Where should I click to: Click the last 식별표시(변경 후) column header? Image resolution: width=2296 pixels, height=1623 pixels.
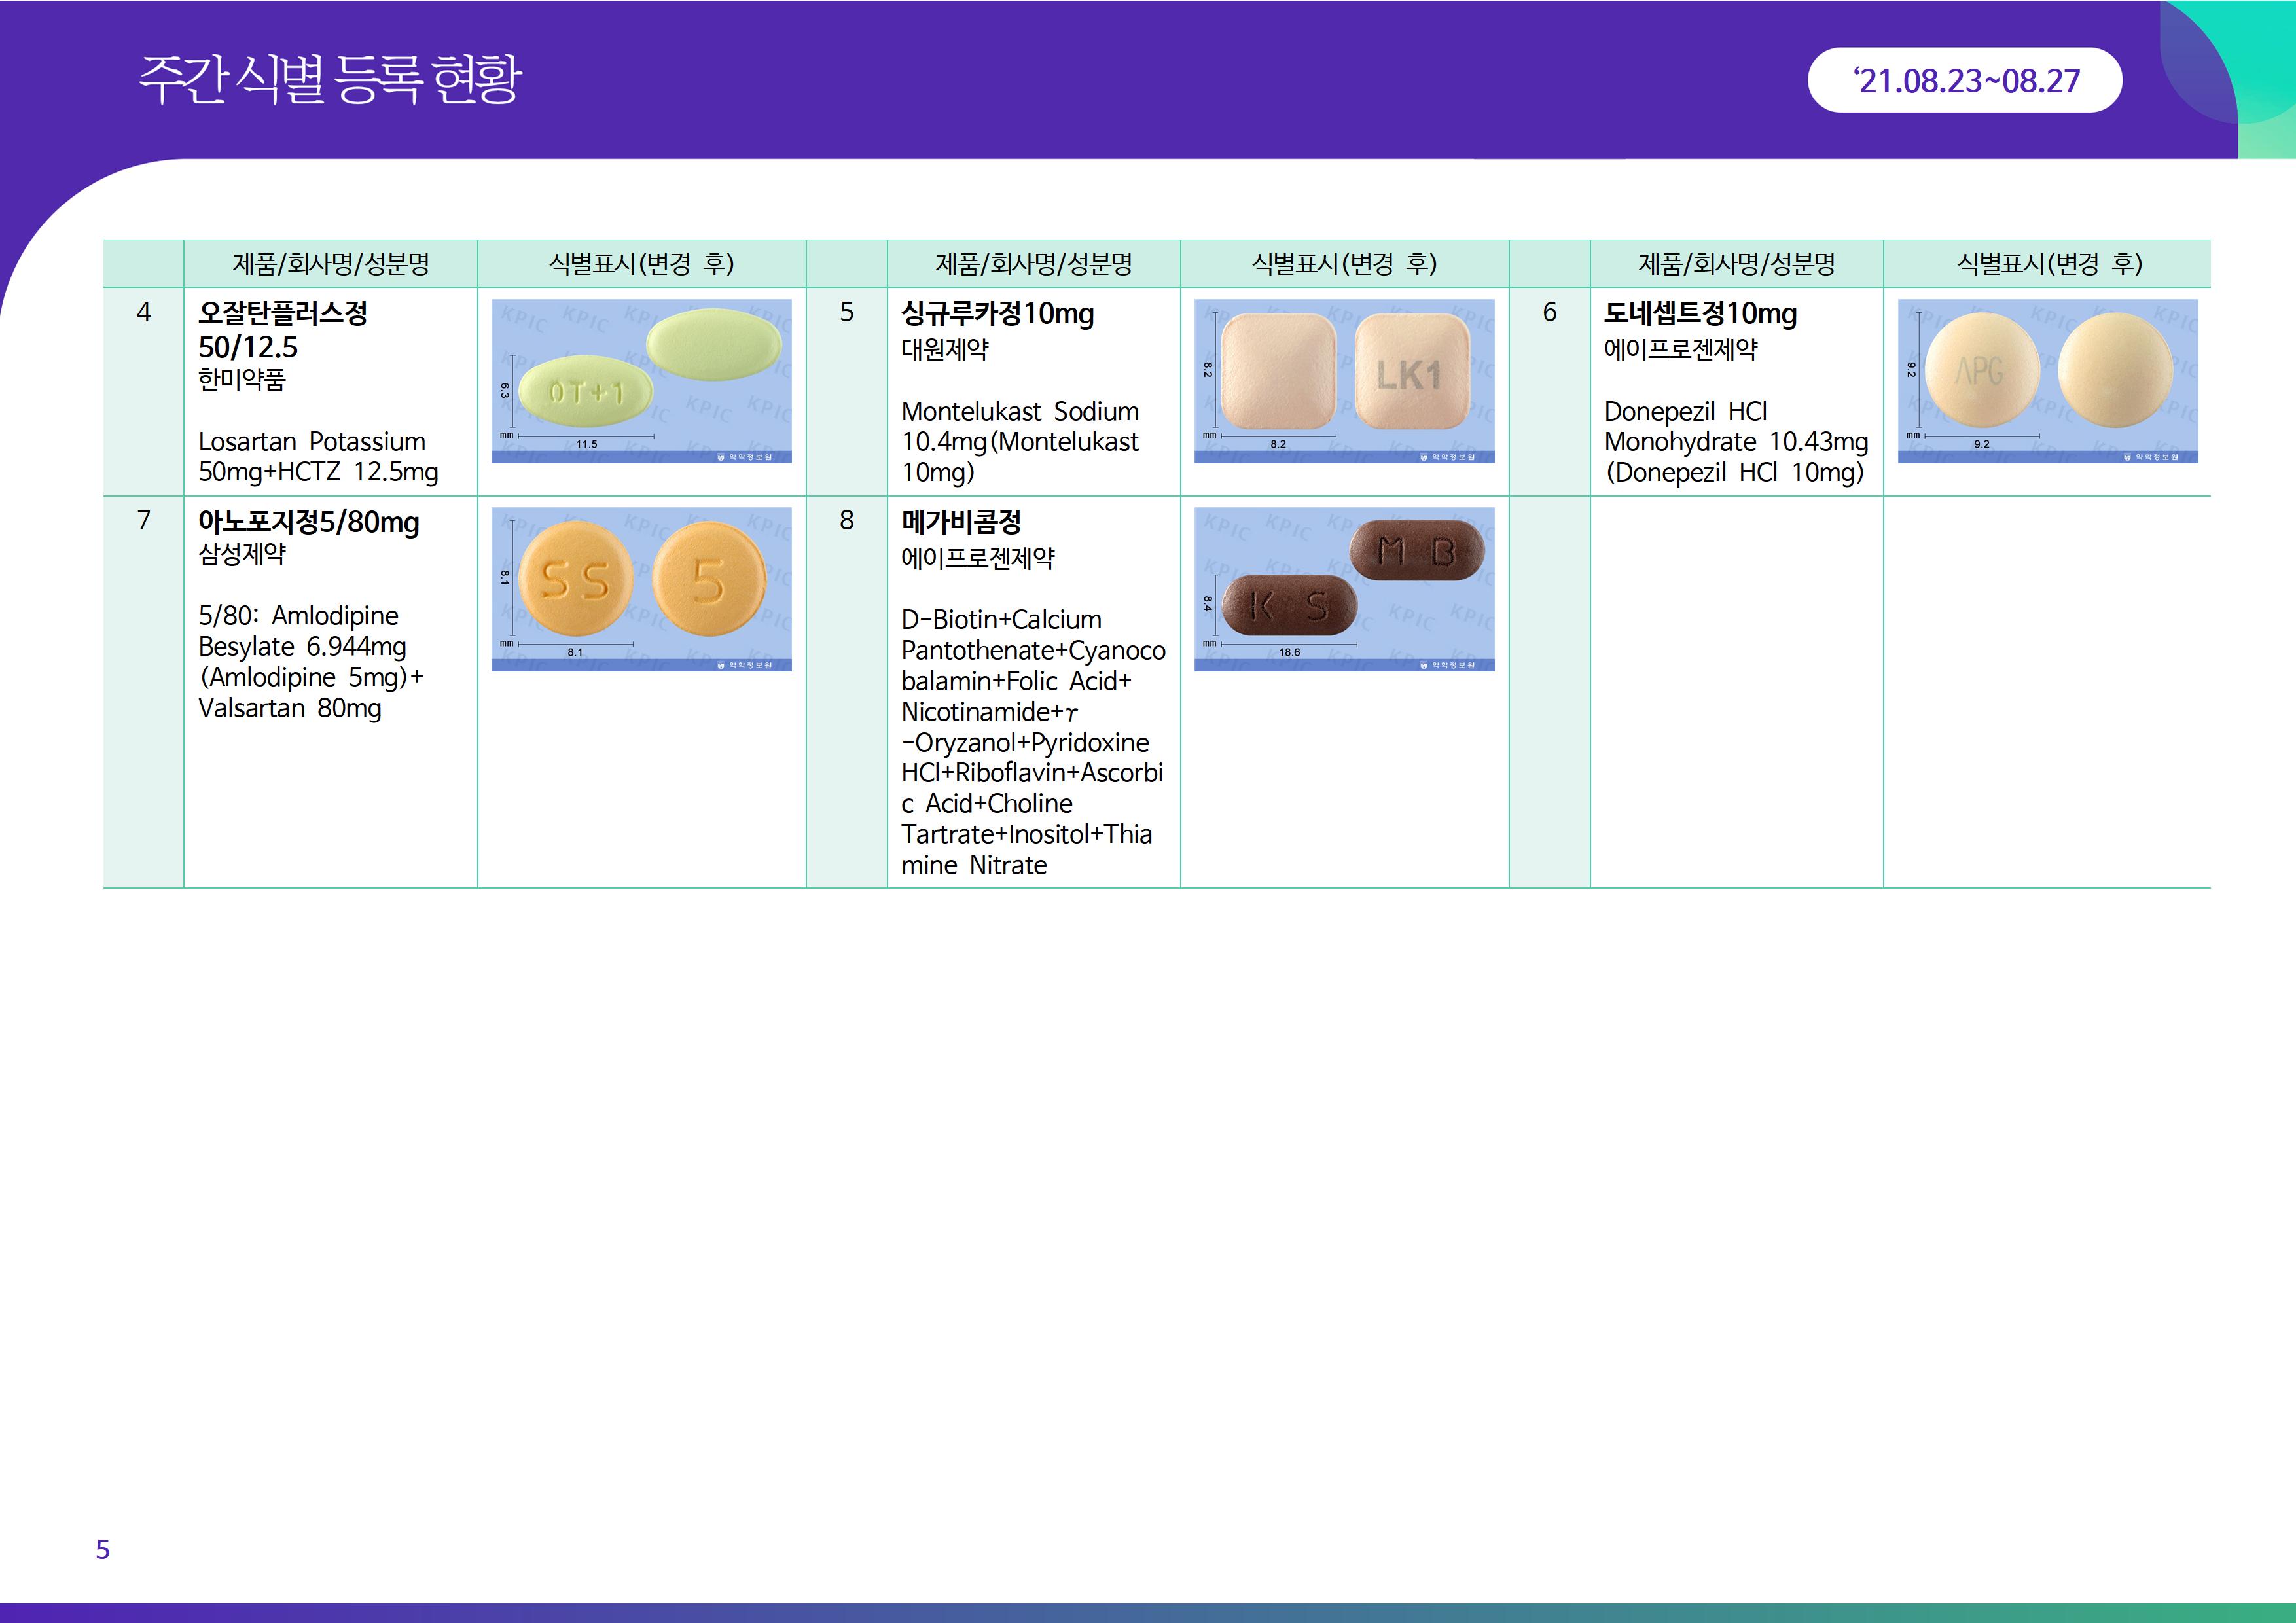click(2048, 264)
